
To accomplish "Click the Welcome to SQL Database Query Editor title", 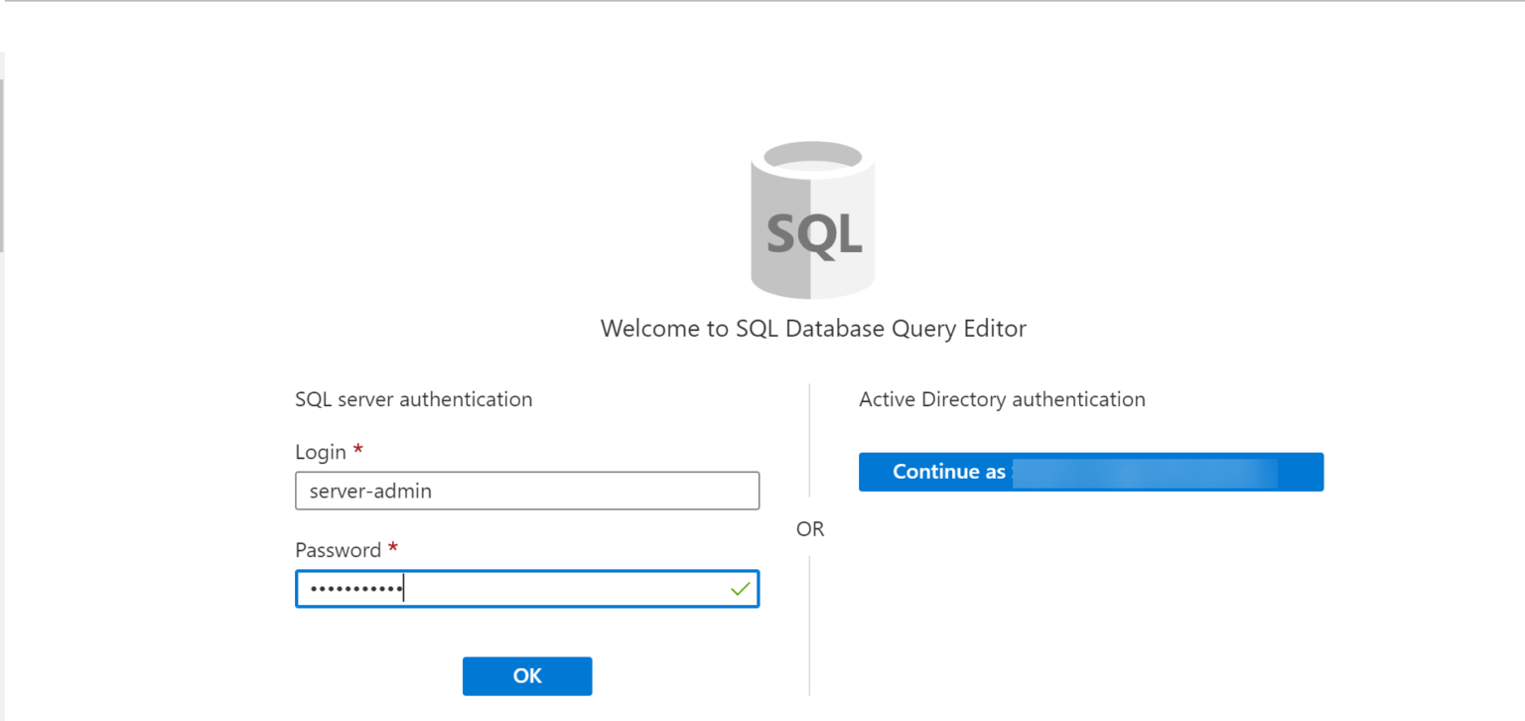I will point(812,328).
